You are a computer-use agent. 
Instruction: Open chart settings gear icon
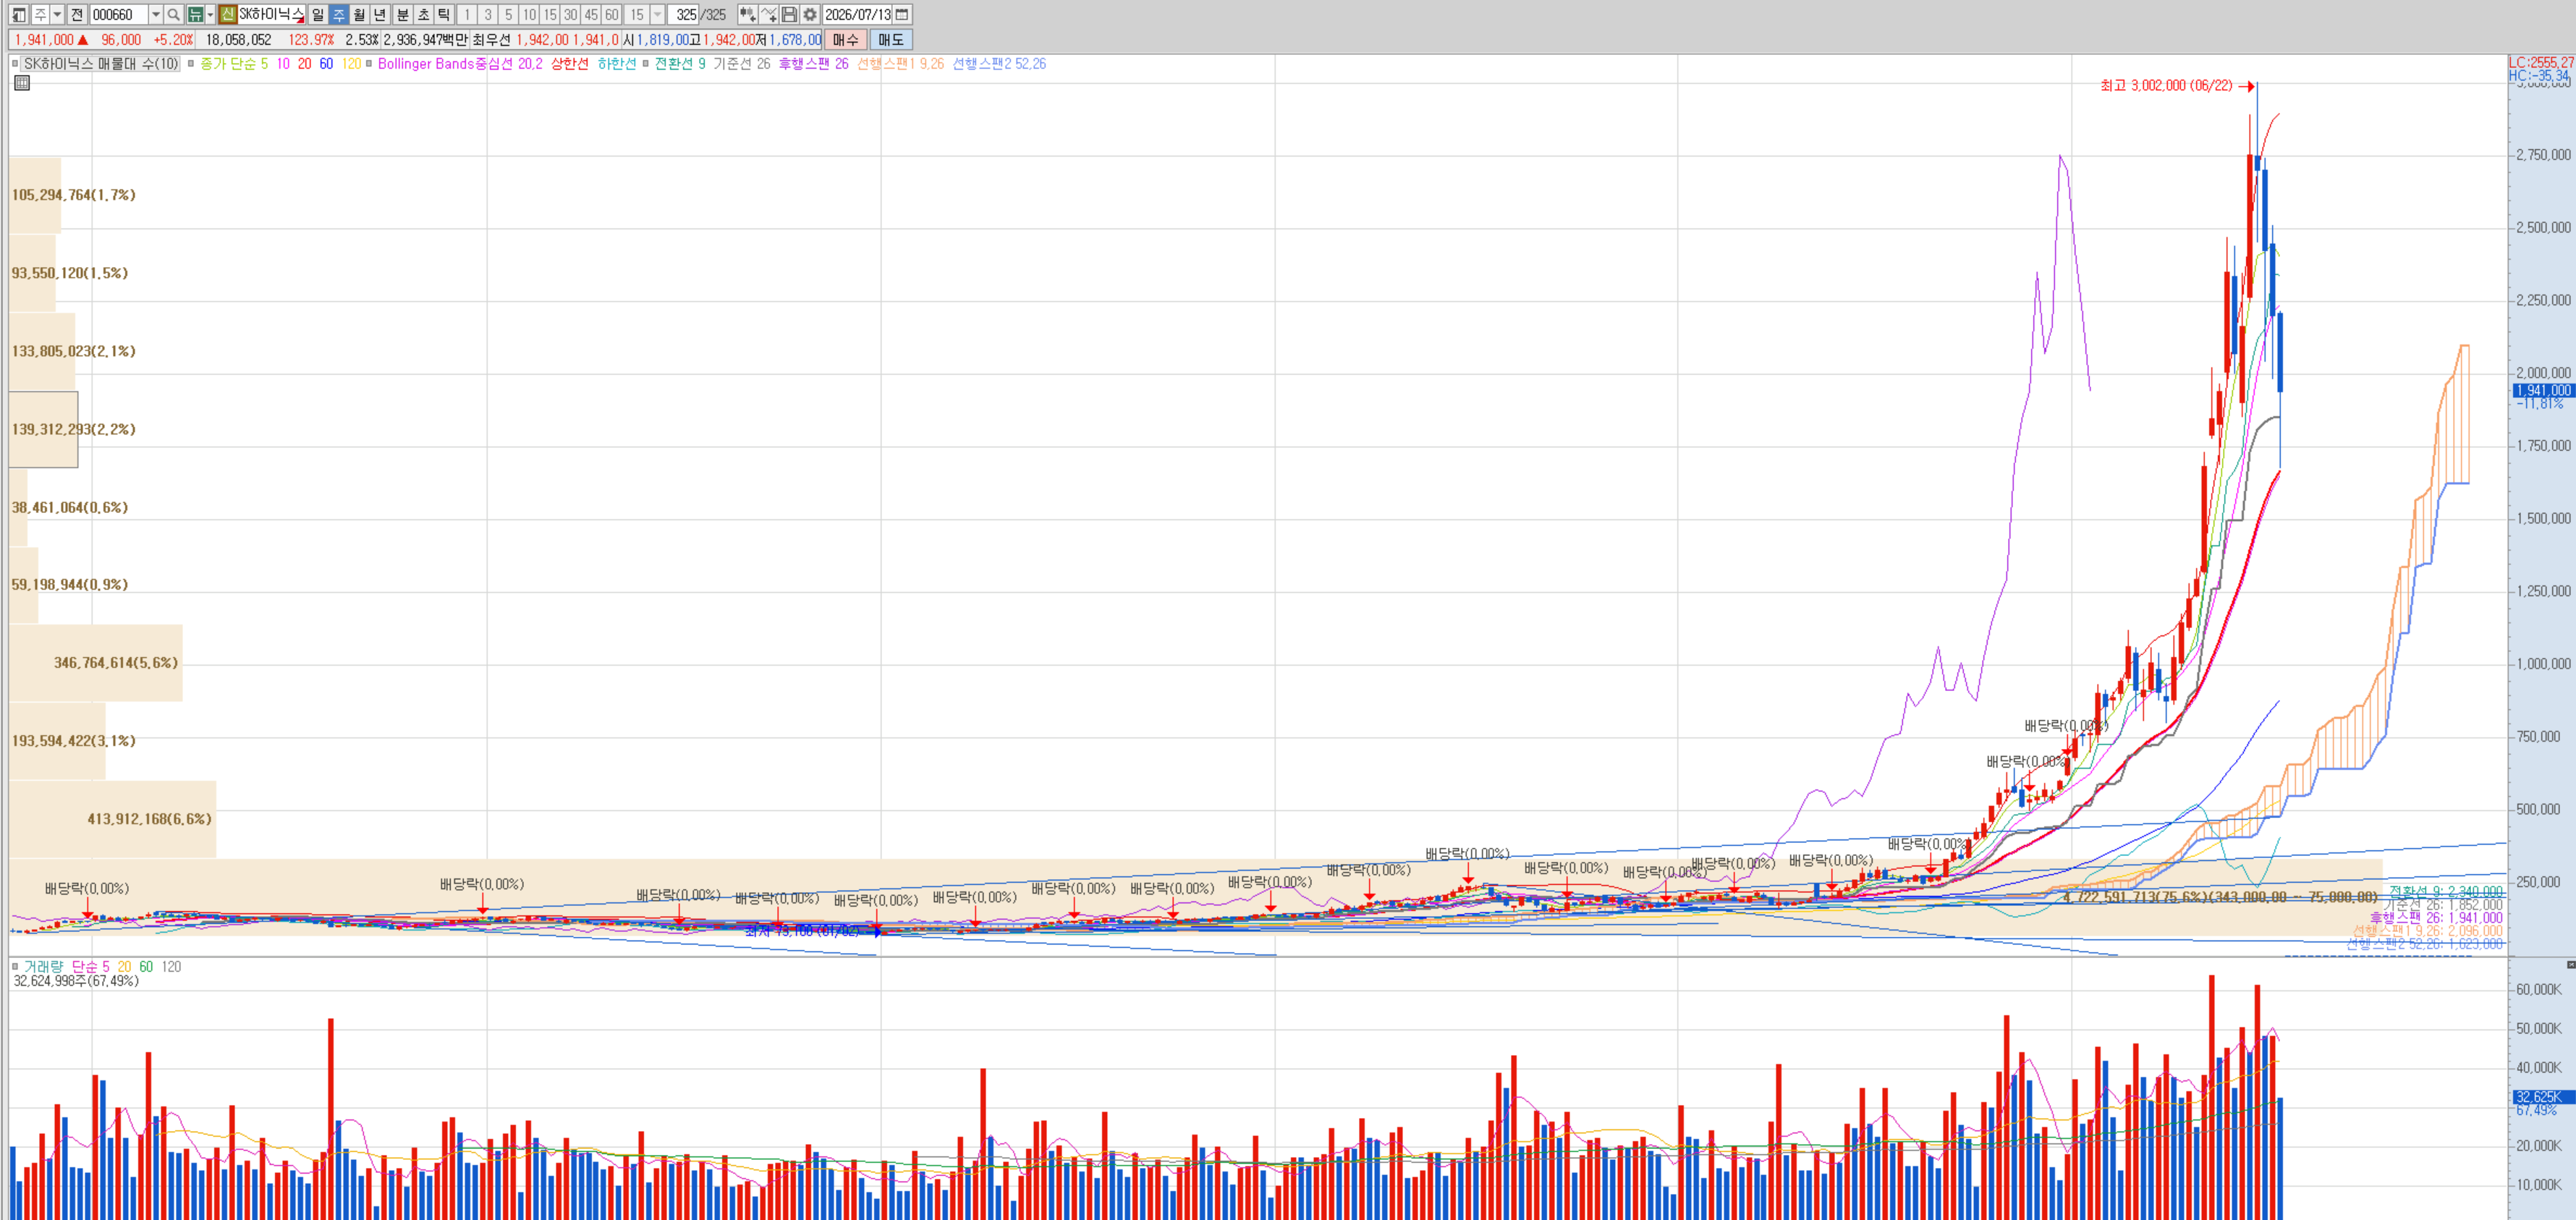[x=810, y=15]
